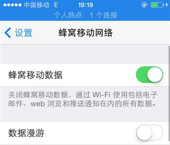Tap the word Wi-Fi in the footer note

(101, 95)
